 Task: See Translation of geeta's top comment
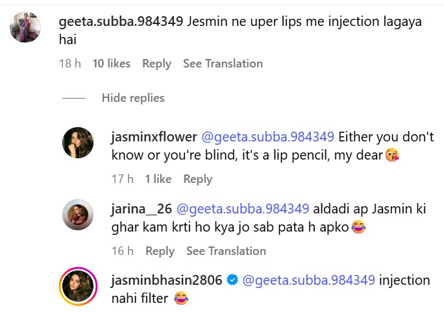pyautogui.click(x=223, y=64)
